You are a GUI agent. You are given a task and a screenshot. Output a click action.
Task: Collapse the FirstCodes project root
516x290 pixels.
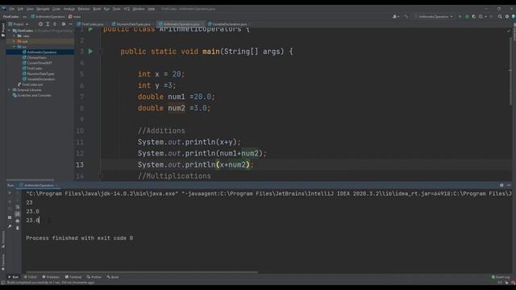[9, 31]
